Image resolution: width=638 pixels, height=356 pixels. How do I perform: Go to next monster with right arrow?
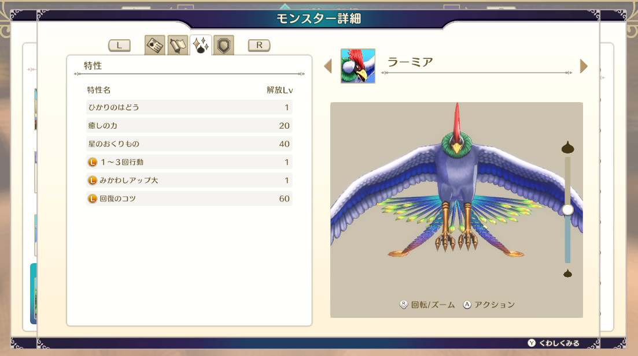[584, 66]
